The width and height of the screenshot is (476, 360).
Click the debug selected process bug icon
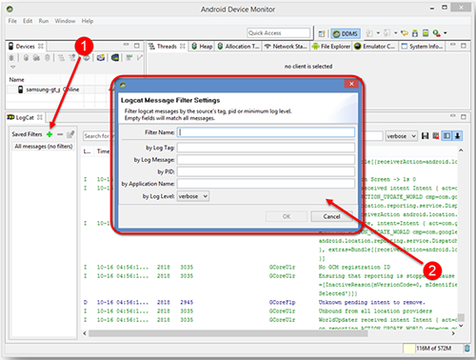(x=11, y=58)
